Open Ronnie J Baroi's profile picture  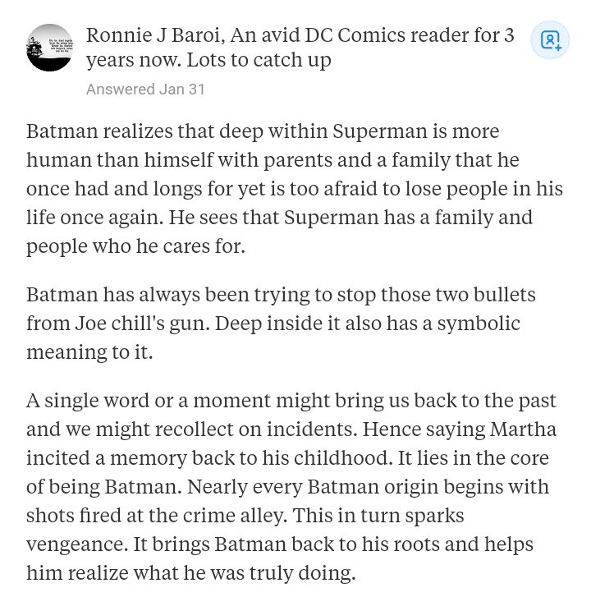coord(50,48)
